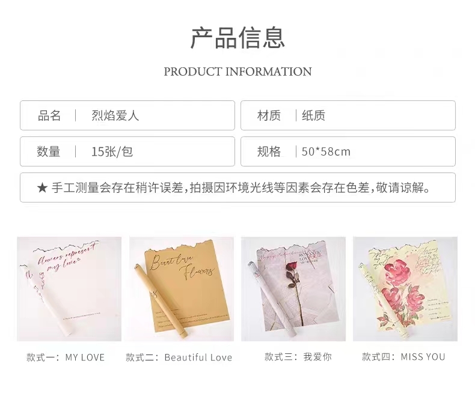The height and width of the screenshot is (399, 475).
Task: Click the star icon in the notice
Action: pyautogui.click(x=42, y=188)
